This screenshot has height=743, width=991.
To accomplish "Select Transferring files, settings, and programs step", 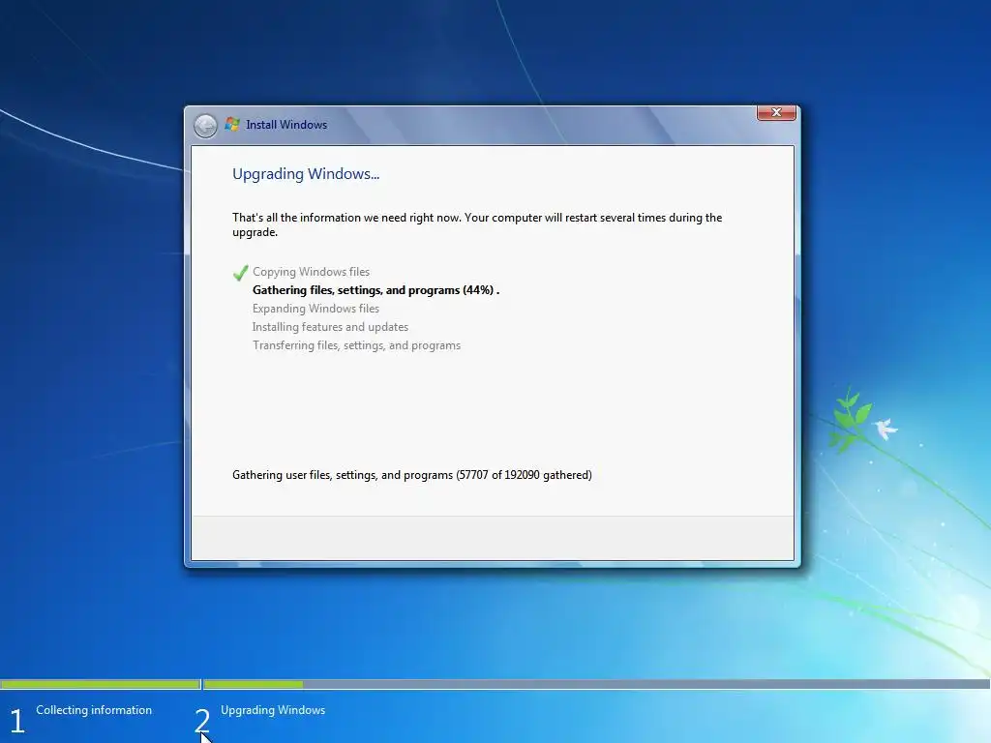I will 356,345.
